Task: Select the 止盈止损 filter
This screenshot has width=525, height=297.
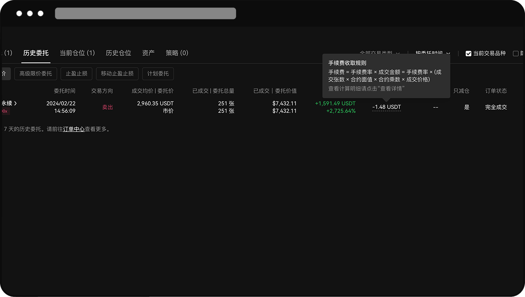Action: click(x=76, y=74)
